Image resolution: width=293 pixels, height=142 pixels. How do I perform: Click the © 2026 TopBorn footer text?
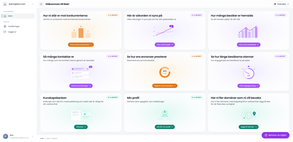[x=51, y=138]
